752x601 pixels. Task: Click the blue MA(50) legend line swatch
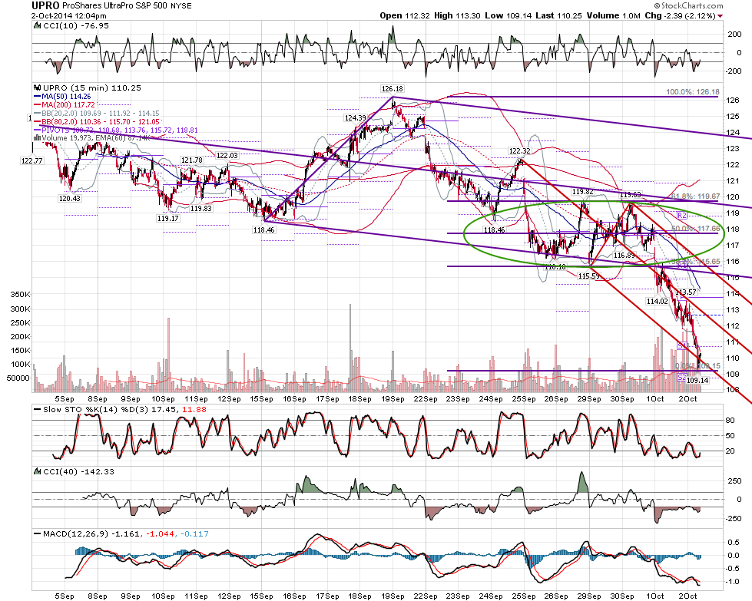point(37,97)
